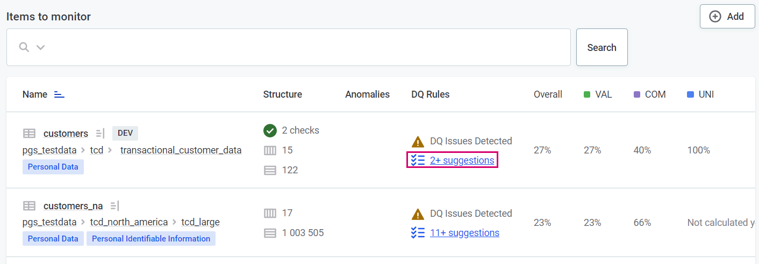Click the search magnifier icon
Viewport: 759px width, 264px height.
pos(24,47)
